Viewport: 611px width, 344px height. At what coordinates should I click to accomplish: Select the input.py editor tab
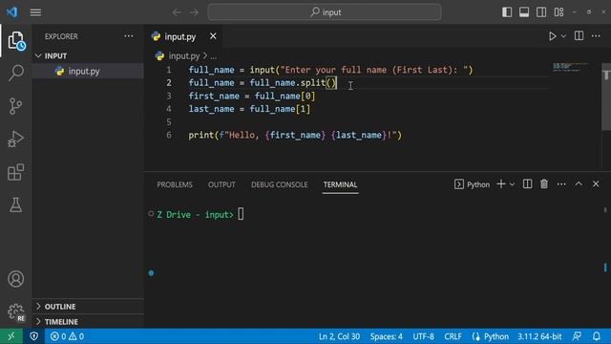coord(180,36)
